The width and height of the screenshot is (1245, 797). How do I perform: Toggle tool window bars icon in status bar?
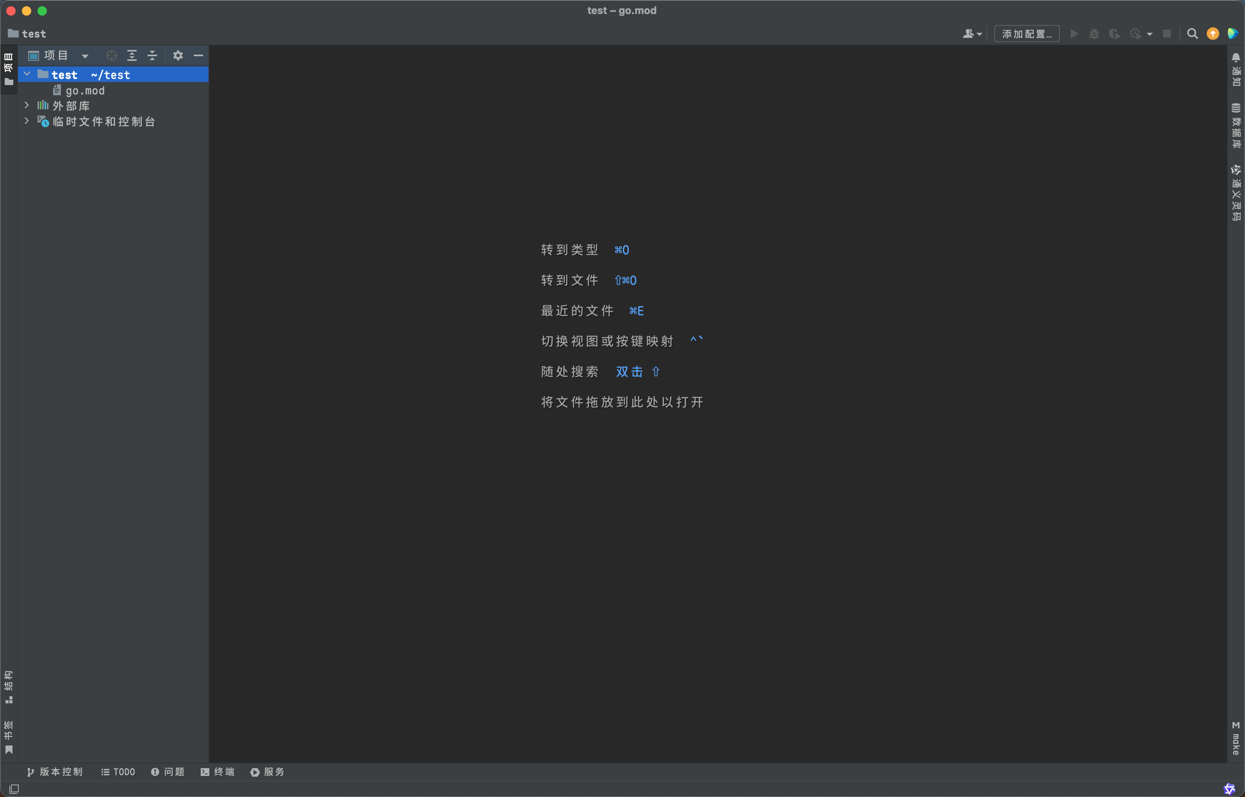[14, 789]
